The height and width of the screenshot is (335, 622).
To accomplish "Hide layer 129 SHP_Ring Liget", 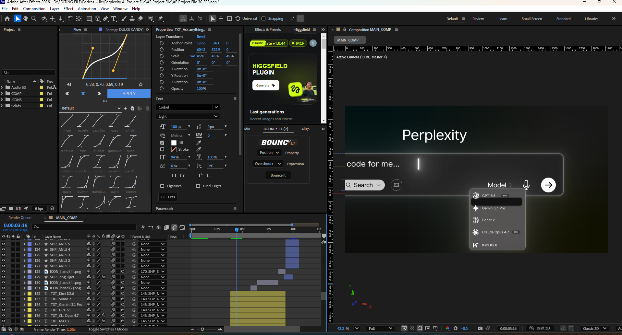I will click(4, 277).
